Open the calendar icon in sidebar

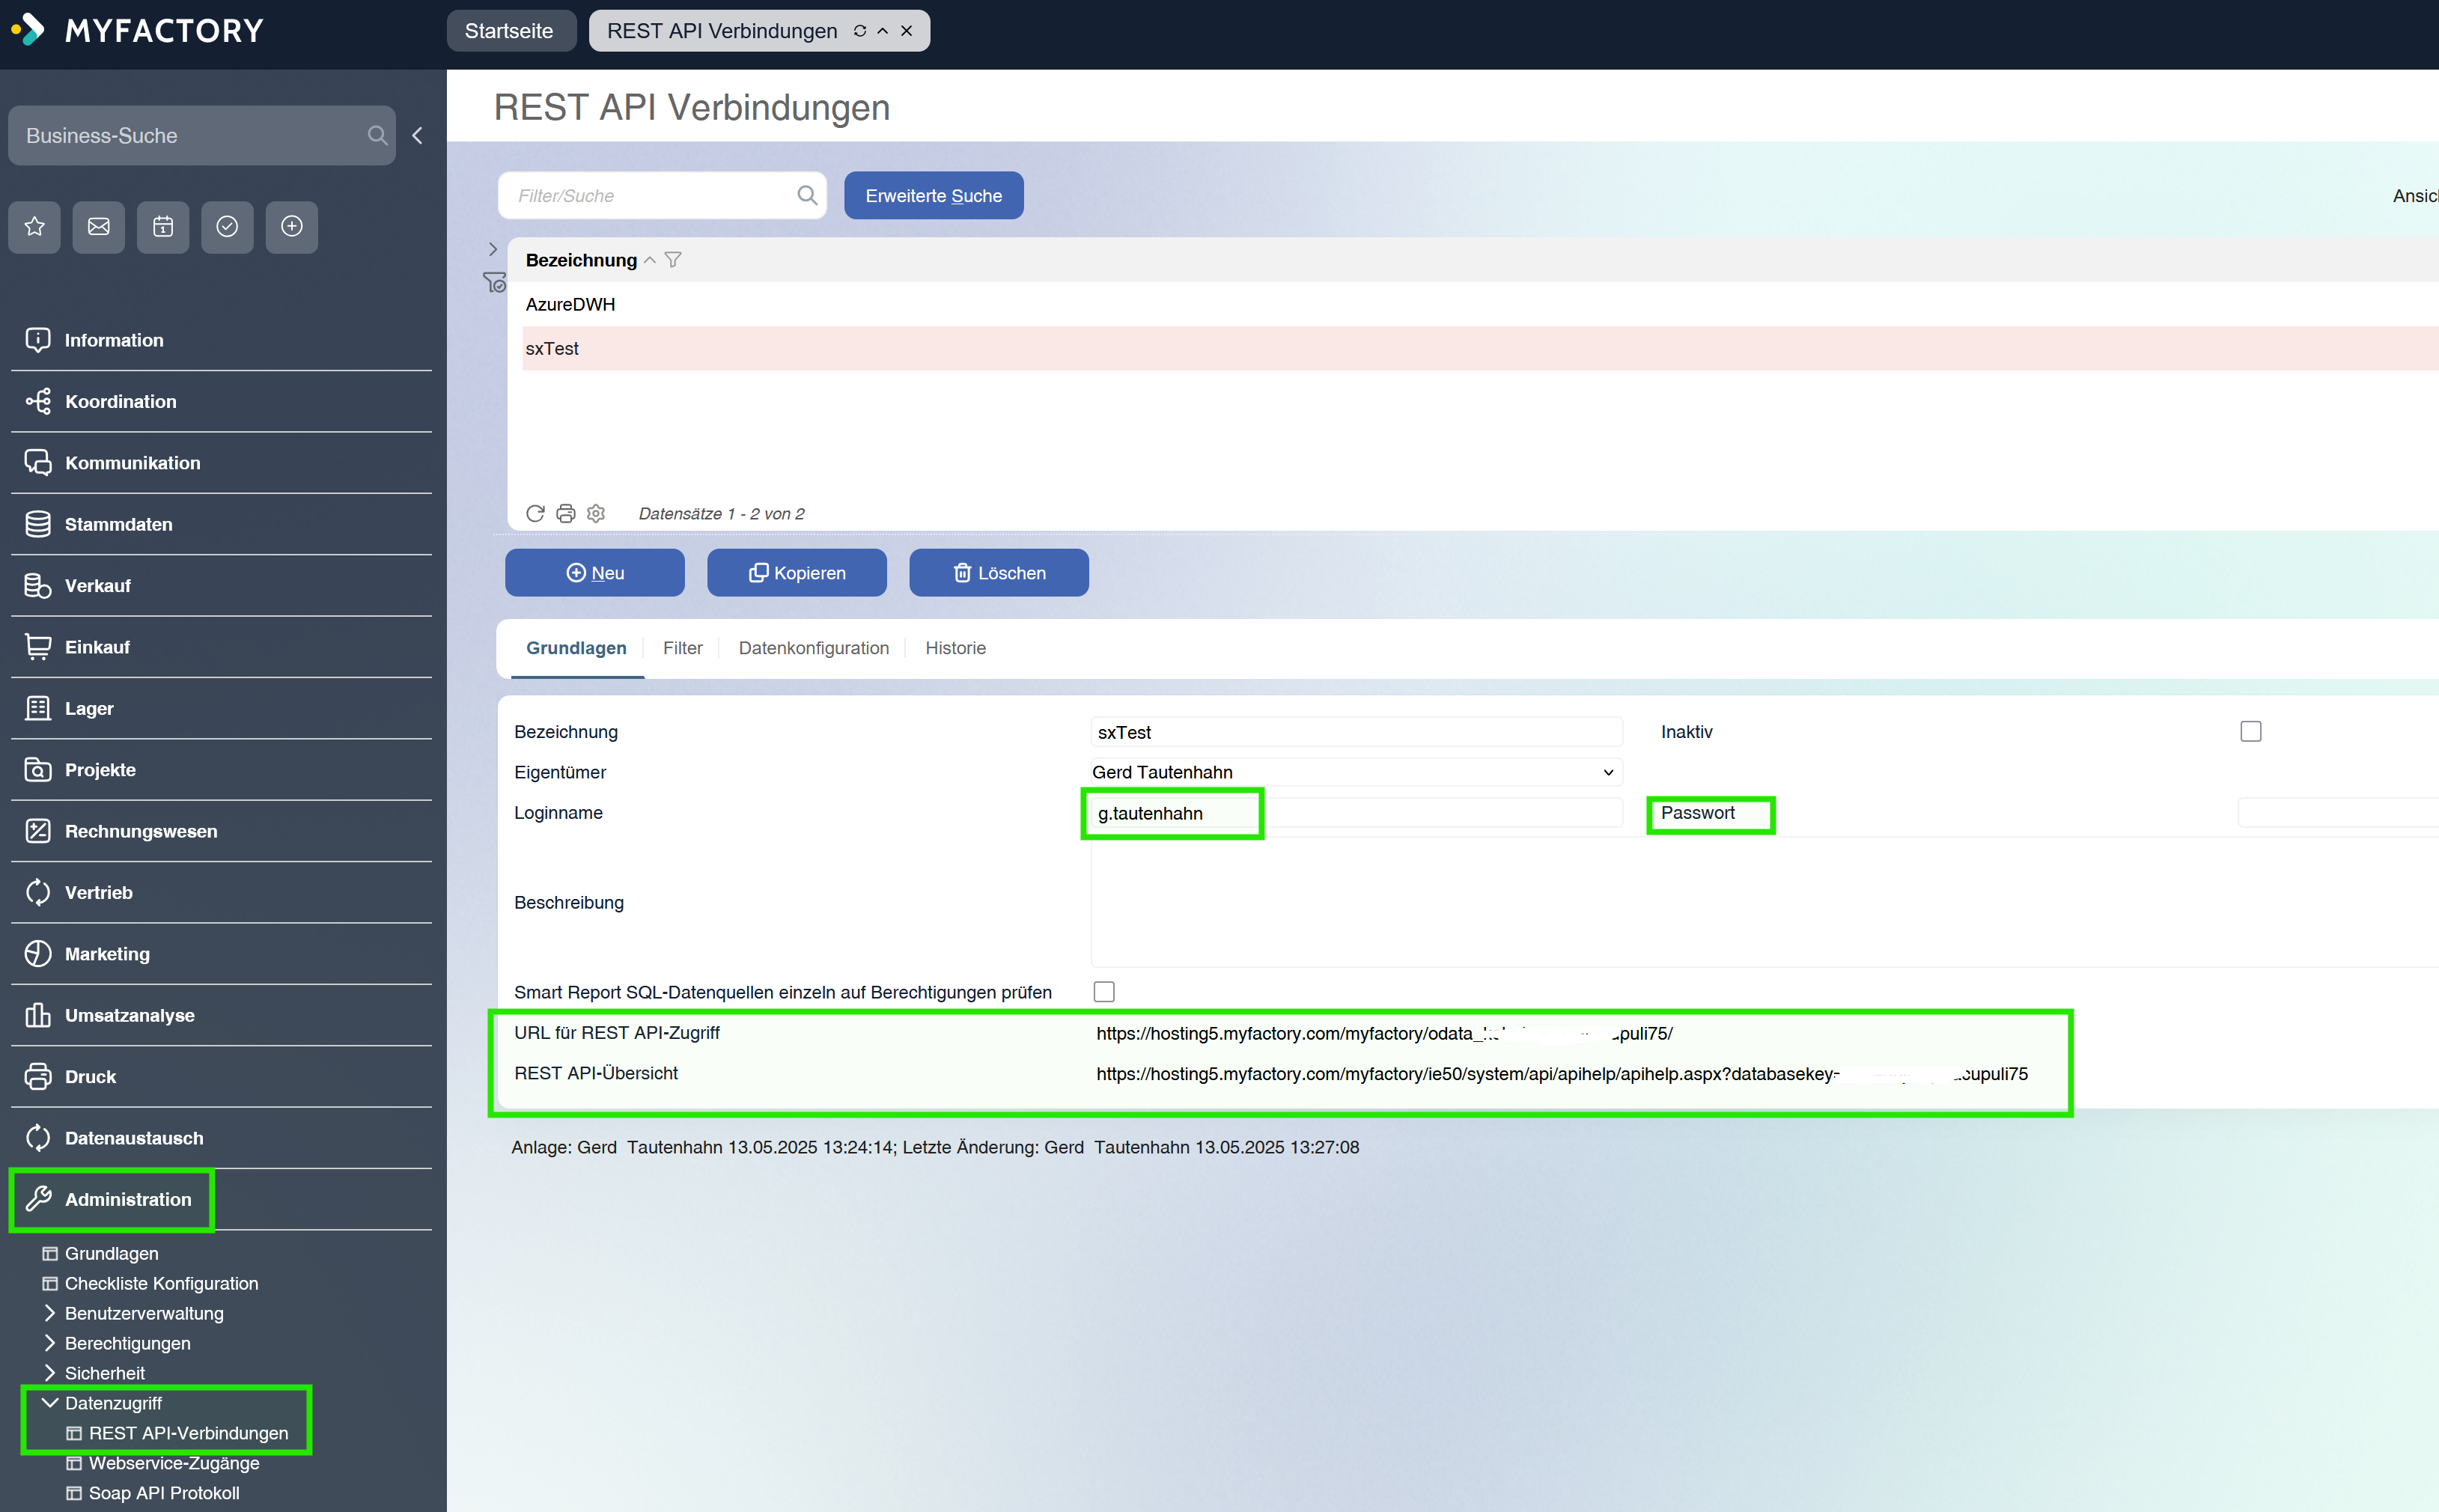pos(163,227)
